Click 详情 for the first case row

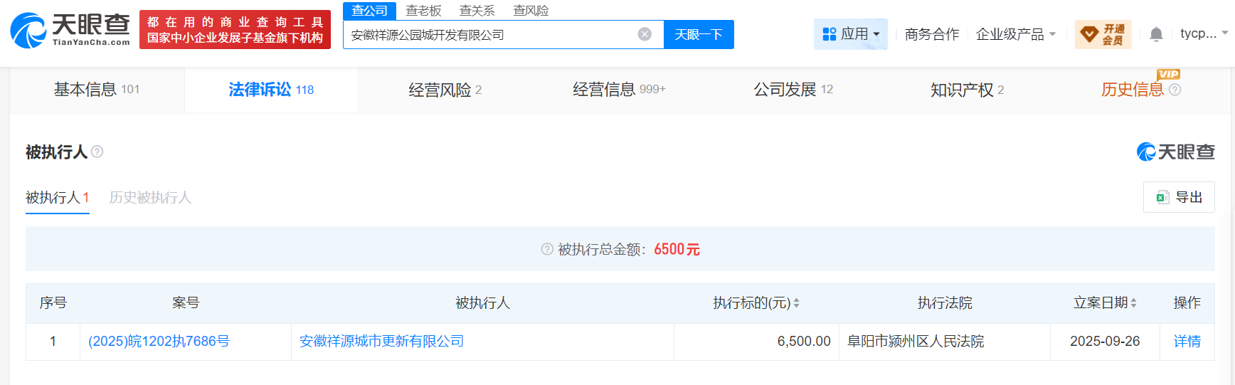[x=1187, y=342]
